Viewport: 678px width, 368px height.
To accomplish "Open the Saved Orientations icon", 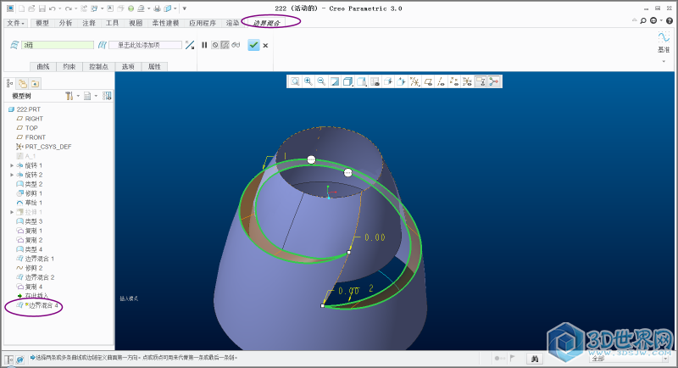I will [x=362, y=81].
